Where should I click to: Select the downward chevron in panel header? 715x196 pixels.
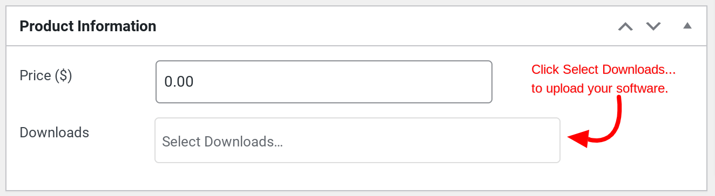pos(653,26)
